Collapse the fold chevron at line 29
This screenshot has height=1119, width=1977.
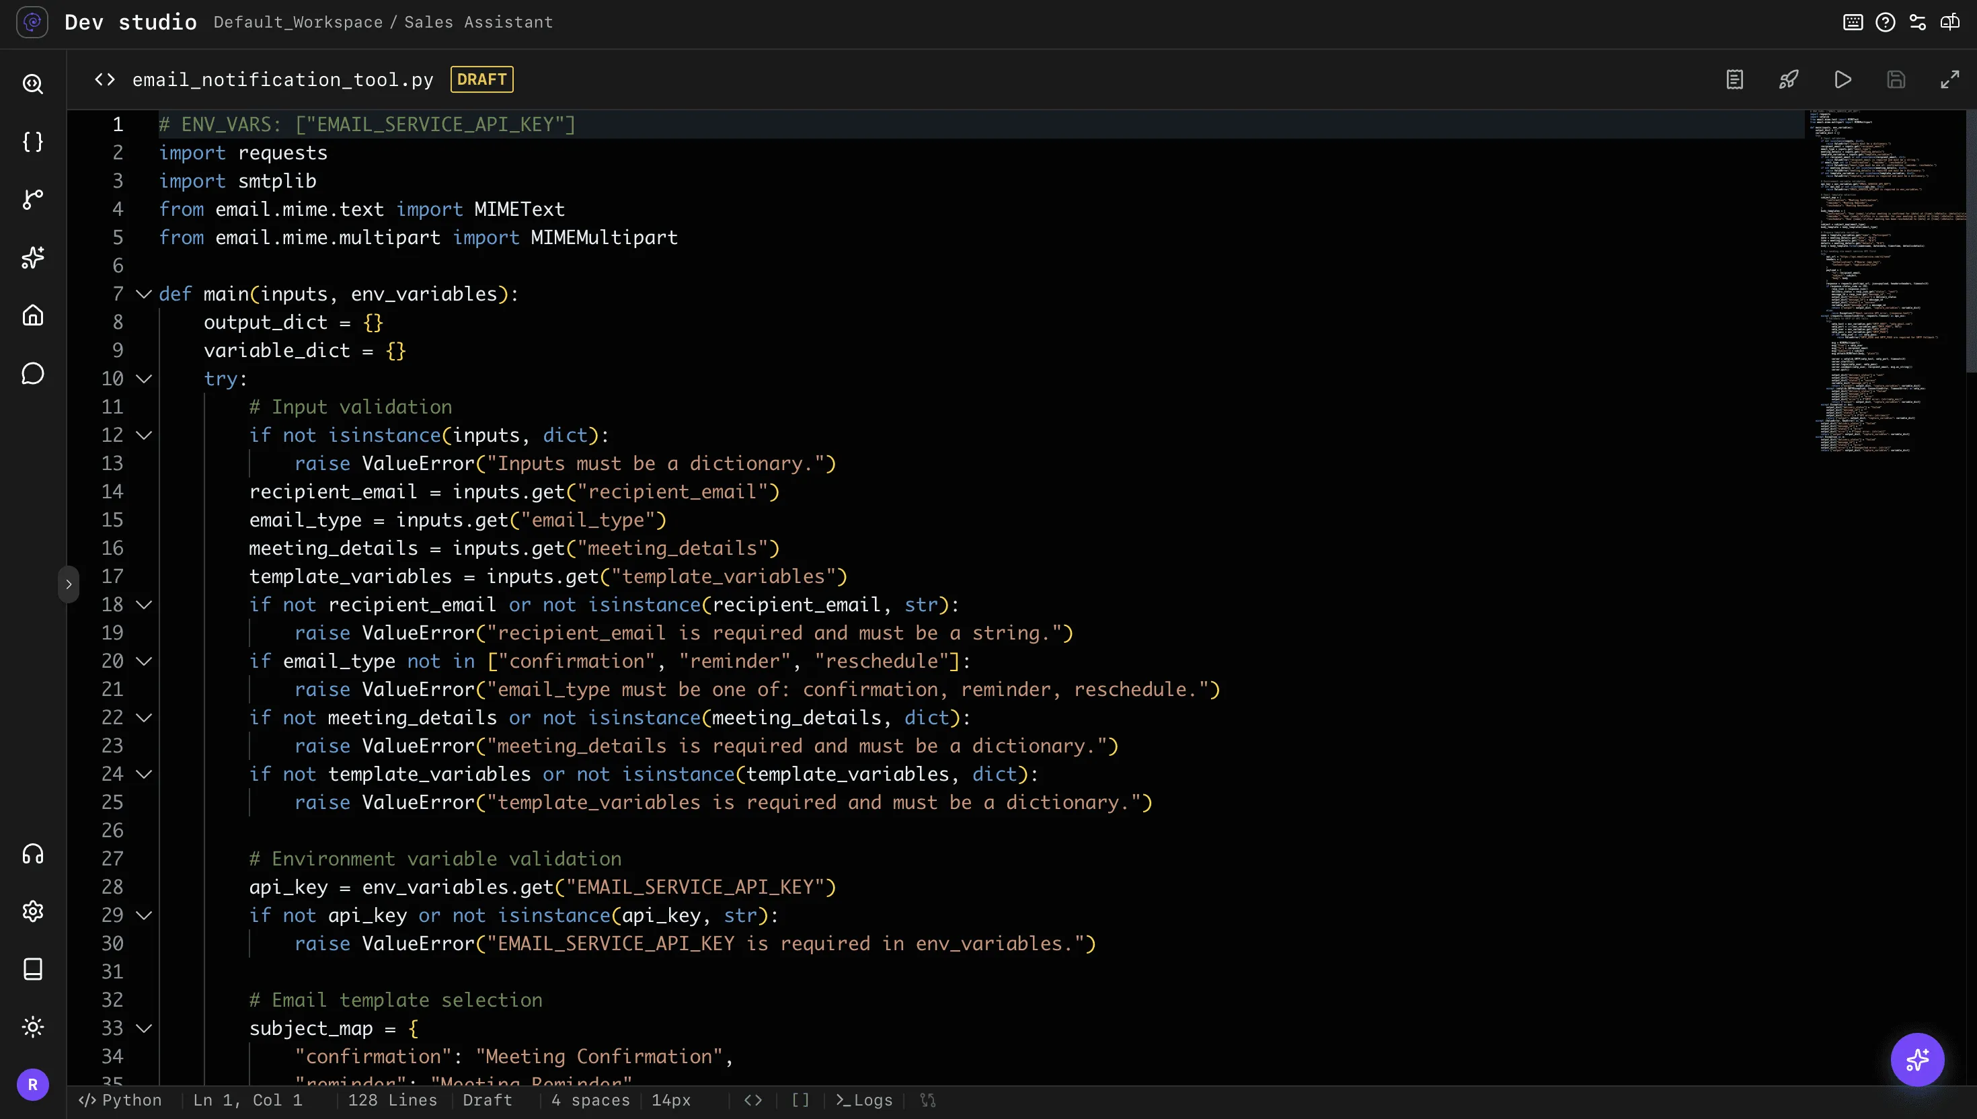(144, 915)
